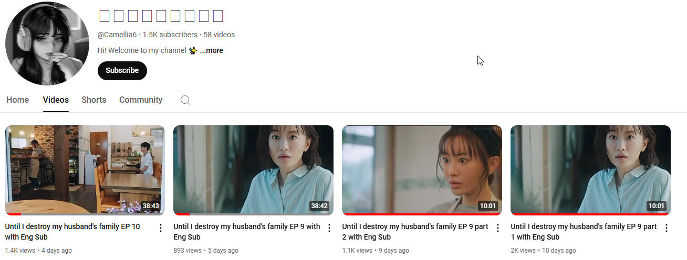Image resolution: width=687 pixels, height=260 pixels.
Task: Play the EP 9 38:42 video thumbnail
Action: point(253,170)
